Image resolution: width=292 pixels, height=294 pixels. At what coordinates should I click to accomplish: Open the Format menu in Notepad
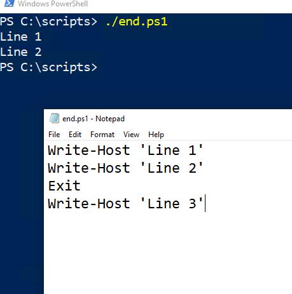pos(102,135)
